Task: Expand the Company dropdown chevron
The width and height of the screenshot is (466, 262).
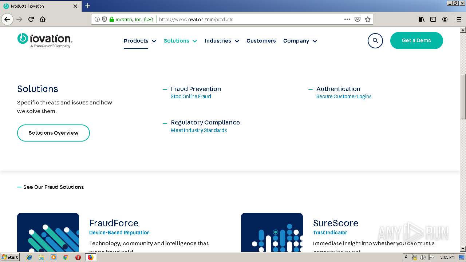Action: (315, 41)
